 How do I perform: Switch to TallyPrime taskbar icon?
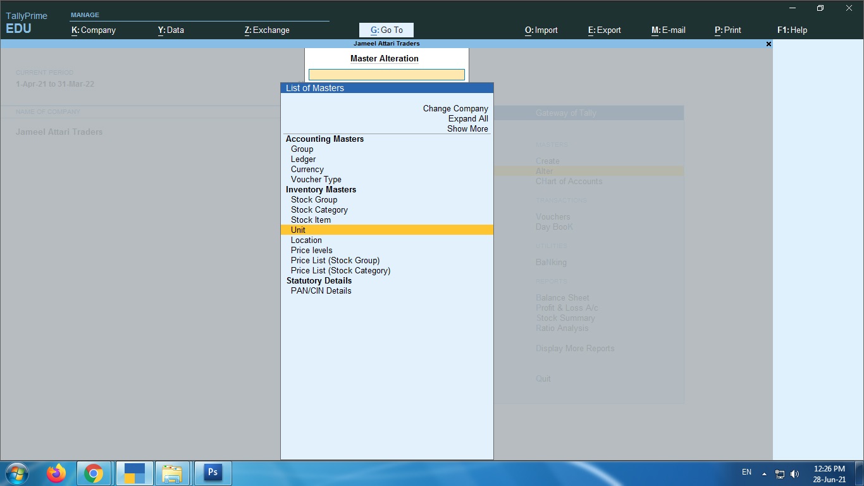click(x=135, y=473)
